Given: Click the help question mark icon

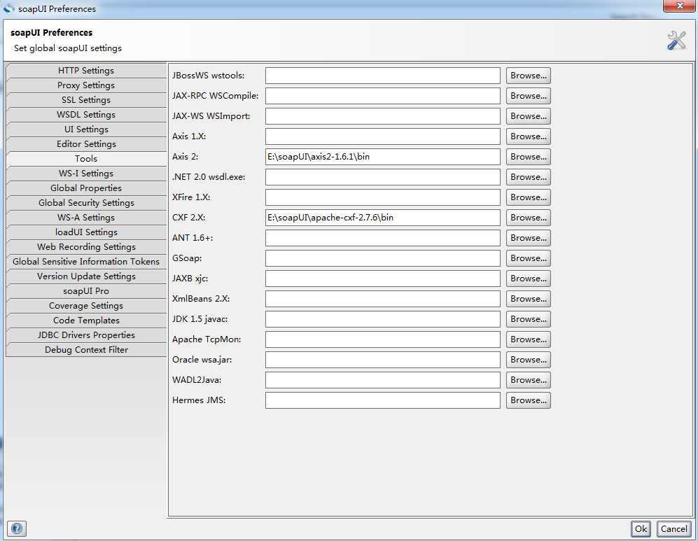Looking at the screenshot, I should tap(17, 528).
